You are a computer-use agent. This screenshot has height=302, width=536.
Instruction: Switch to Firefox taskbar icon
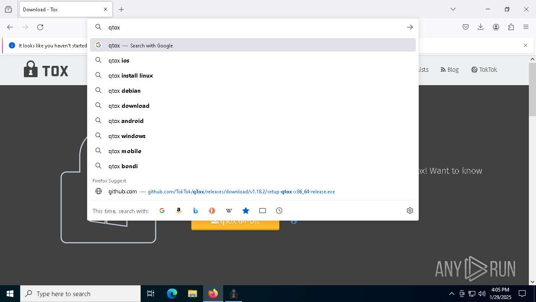pos(213,294)
